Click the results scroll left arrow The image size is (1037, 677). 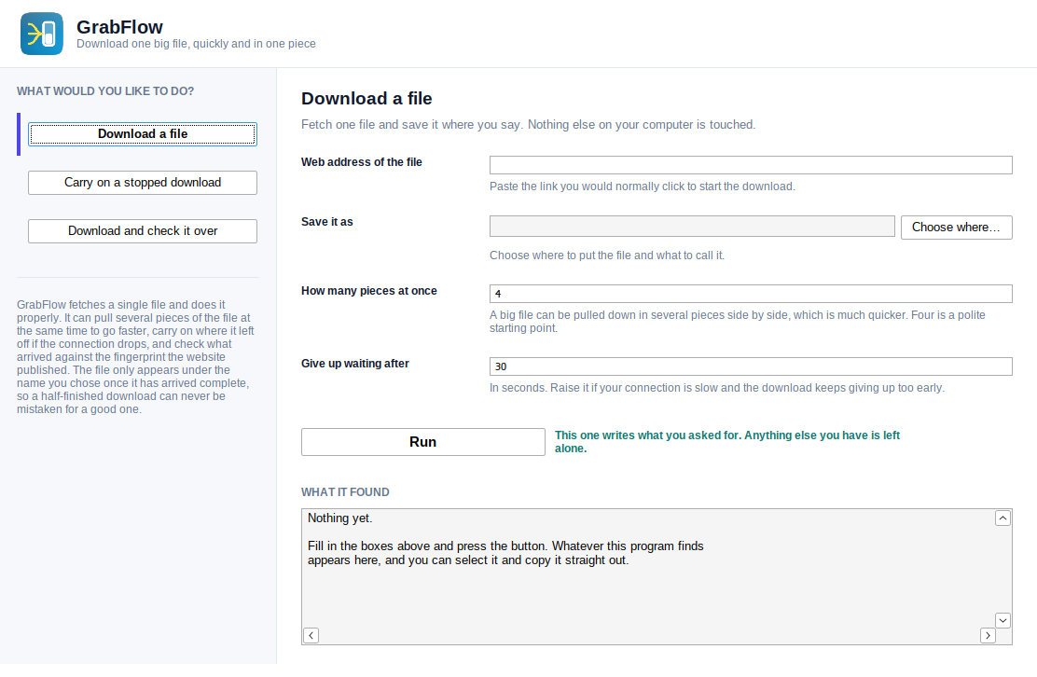point(311,635)
